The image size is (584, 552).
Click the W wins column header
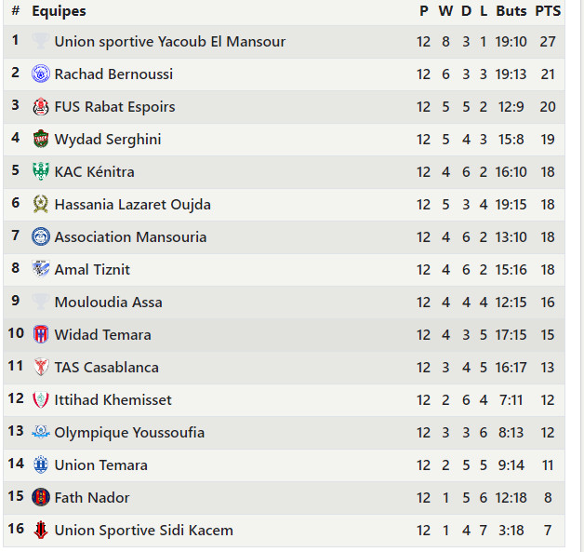coord(445,11)
